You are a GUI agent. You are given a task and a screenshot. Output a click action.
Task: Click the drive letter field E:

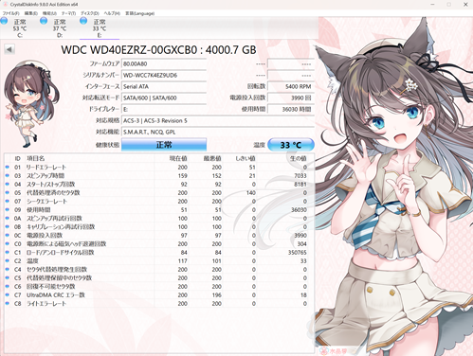tap(164, 109)
